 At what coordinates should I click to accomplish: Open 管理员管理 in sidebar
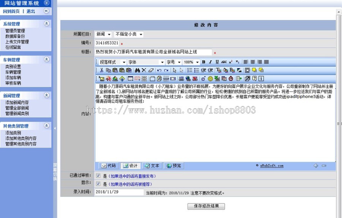tap(15, 31)
